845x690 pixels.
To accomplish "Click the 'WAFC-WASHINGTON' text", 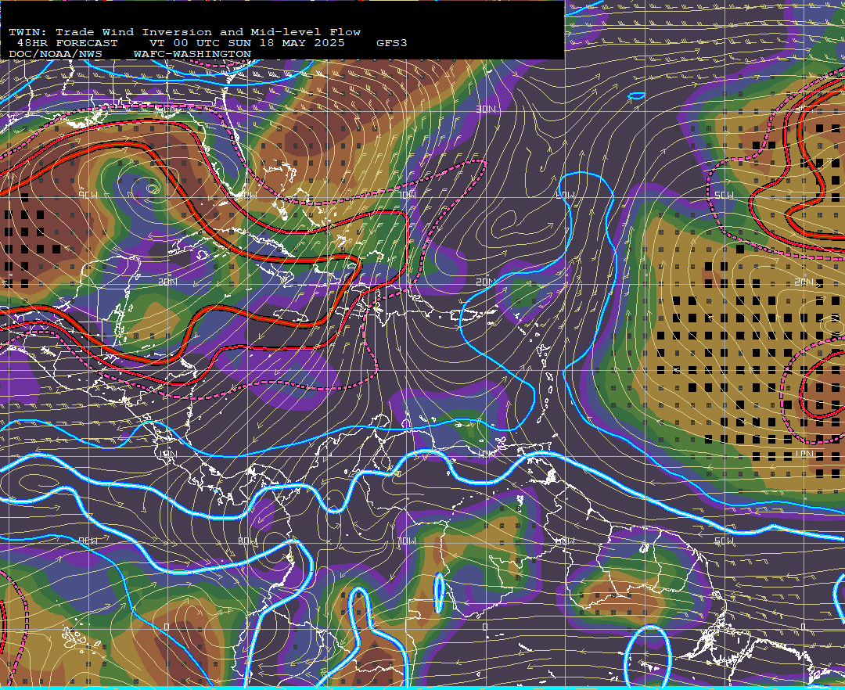I will click(x=192, y=55).
